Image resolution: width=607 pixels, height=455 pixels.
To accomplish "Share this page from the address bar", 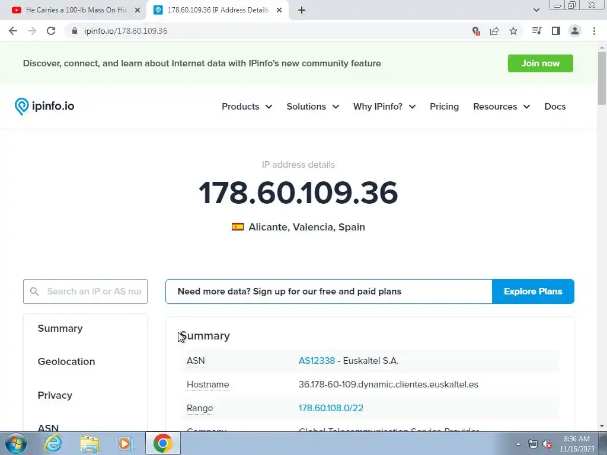I will (x=494, y=31).
